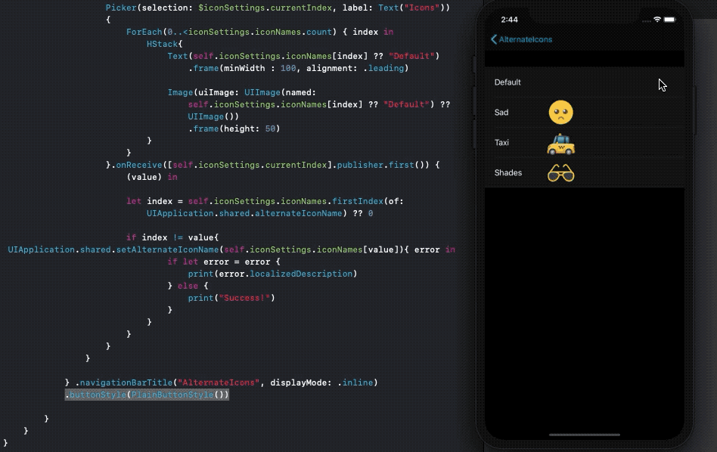This screenshot has height=452, width=717.
Task: Click the print("Success!") statement in code
Action: tap(229, 298)
